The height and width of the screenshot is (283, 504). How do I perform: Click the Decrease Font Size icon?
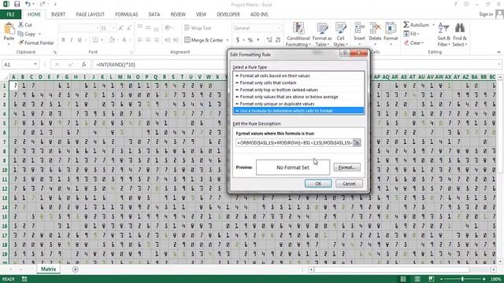point(129,28)
